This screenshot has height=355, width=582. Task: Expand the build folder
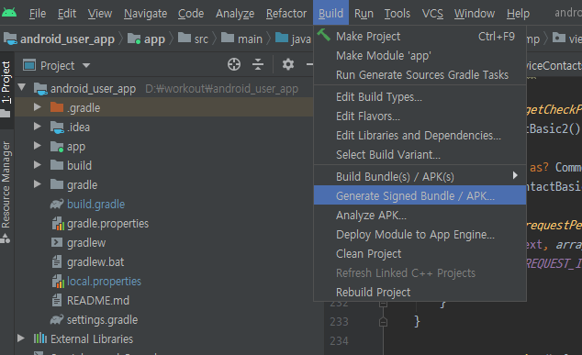click(x=37, y=165)
